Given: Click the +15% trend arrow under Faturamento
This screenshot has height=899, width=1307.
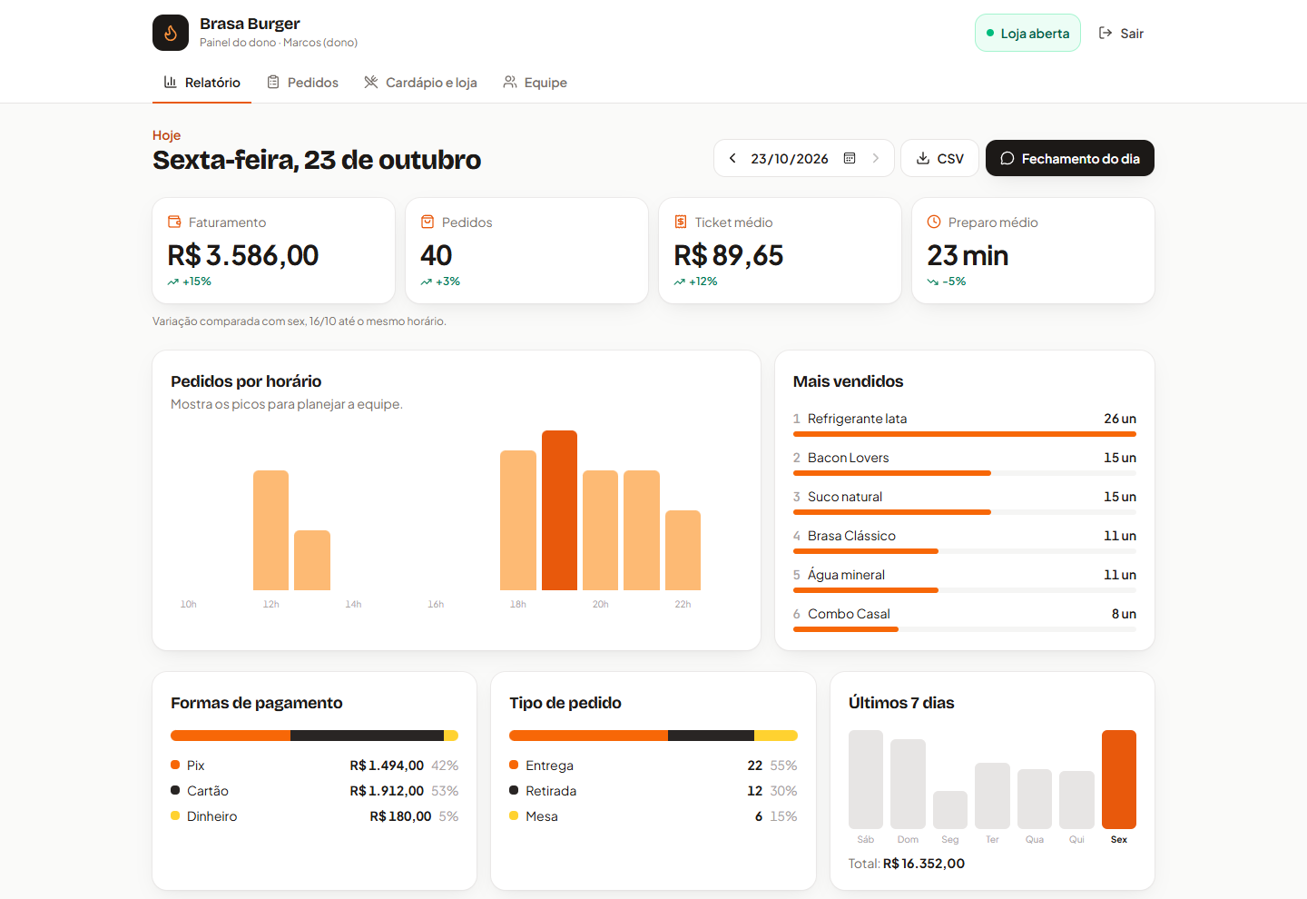Looking at the screenshot, I should pyautogui.click(x=172, y=282).
